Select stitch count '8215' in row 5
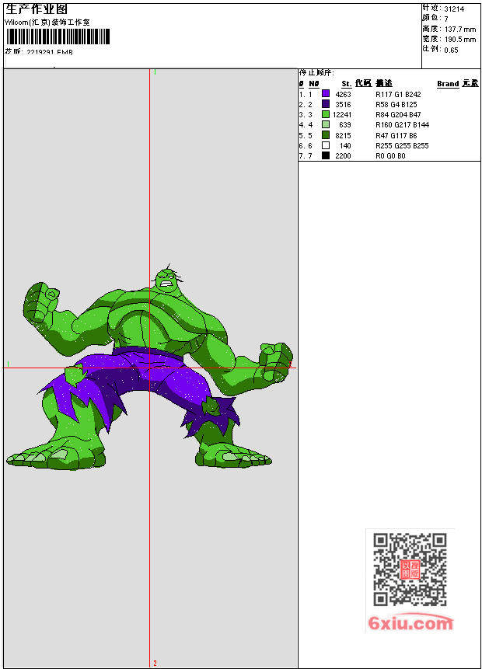Viewport: 482px width, 669px height. pos(344,136)
